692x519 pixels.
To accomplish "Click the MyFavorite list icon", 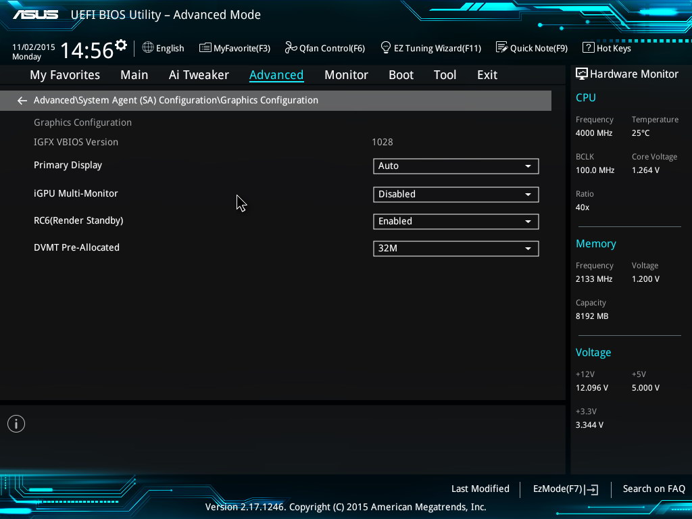I will click(205, 48).
